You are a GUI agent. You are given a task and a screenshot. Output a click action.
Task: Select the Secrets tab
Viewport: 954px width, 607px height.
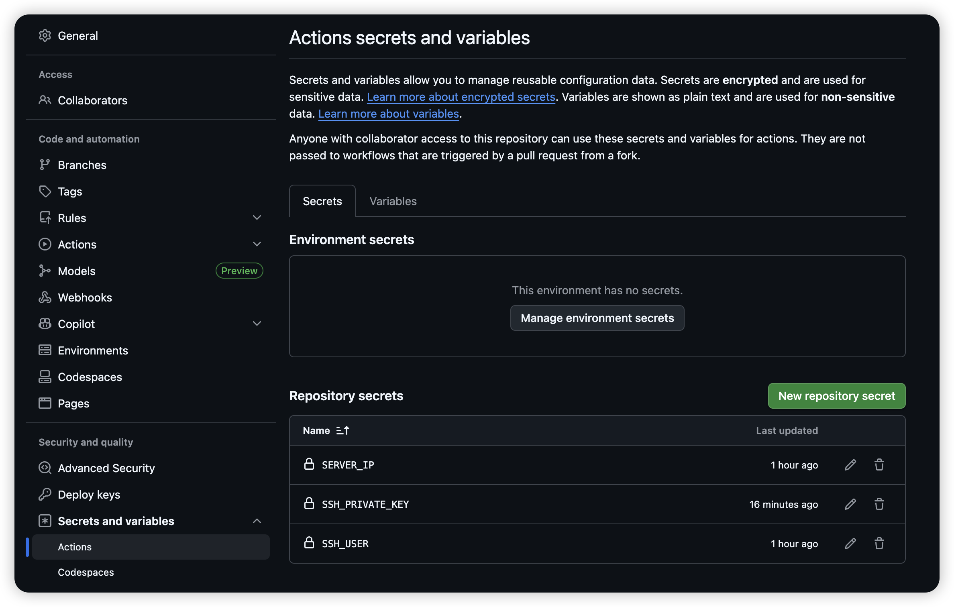point(322,201)
